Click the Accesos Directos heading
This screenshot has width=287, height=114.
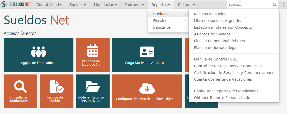tap(20, 34)
